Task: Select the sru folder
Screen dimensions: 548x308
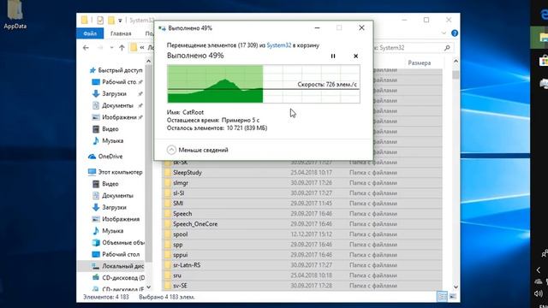Action: [x=177, y=275]
